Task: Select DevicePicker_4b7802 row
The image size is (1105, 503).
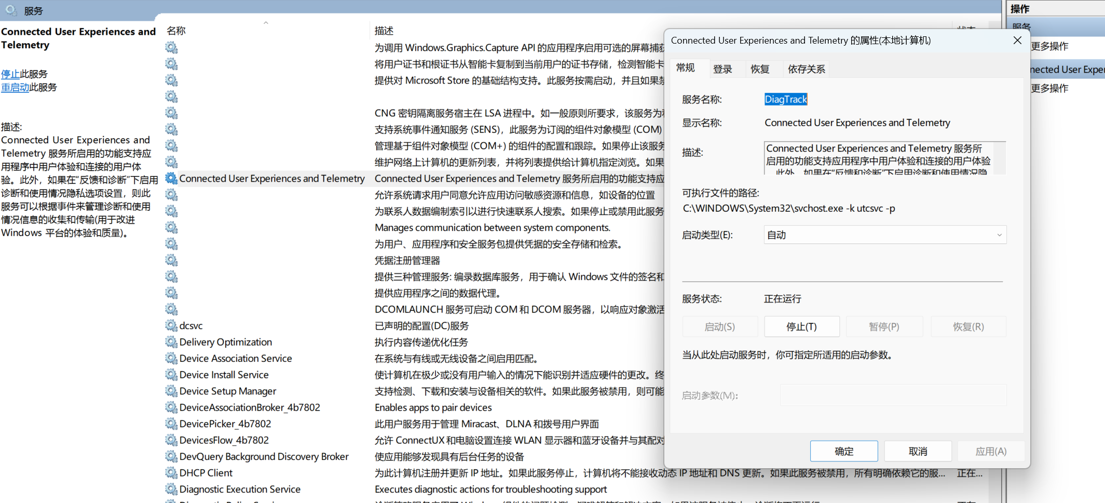Action: (x=225, y=424)
